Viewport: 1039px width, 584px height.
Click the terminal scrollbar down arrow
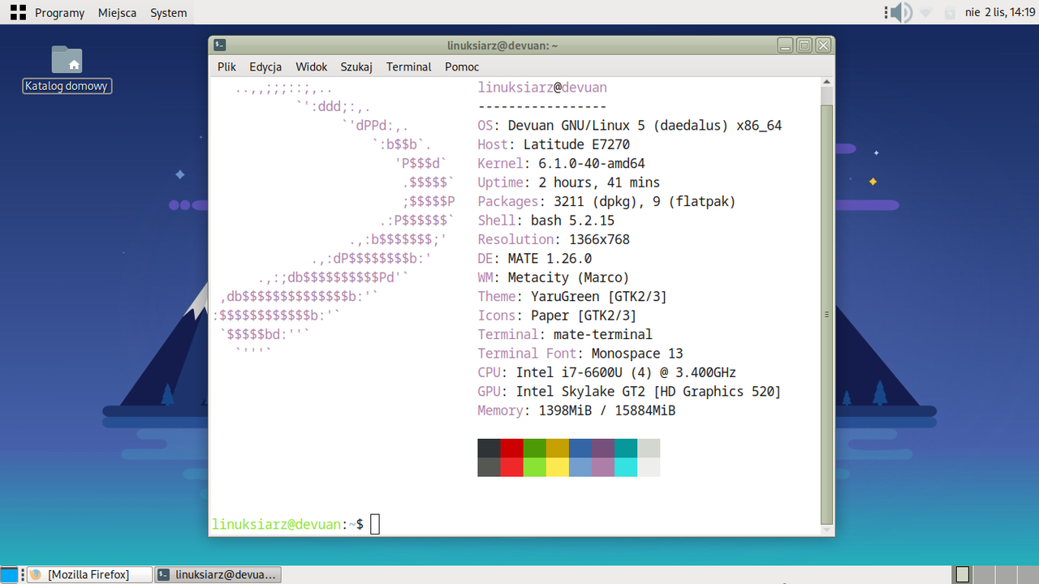tap(827, 530)
